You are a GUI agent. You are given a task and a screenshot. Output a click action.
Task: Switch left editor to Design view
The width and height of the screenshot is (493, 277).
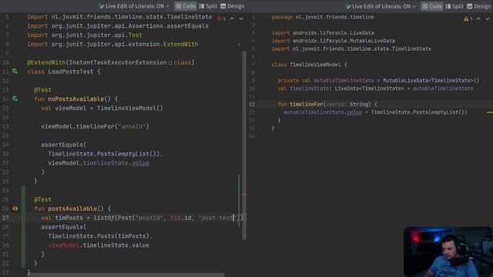coord(233,6)
